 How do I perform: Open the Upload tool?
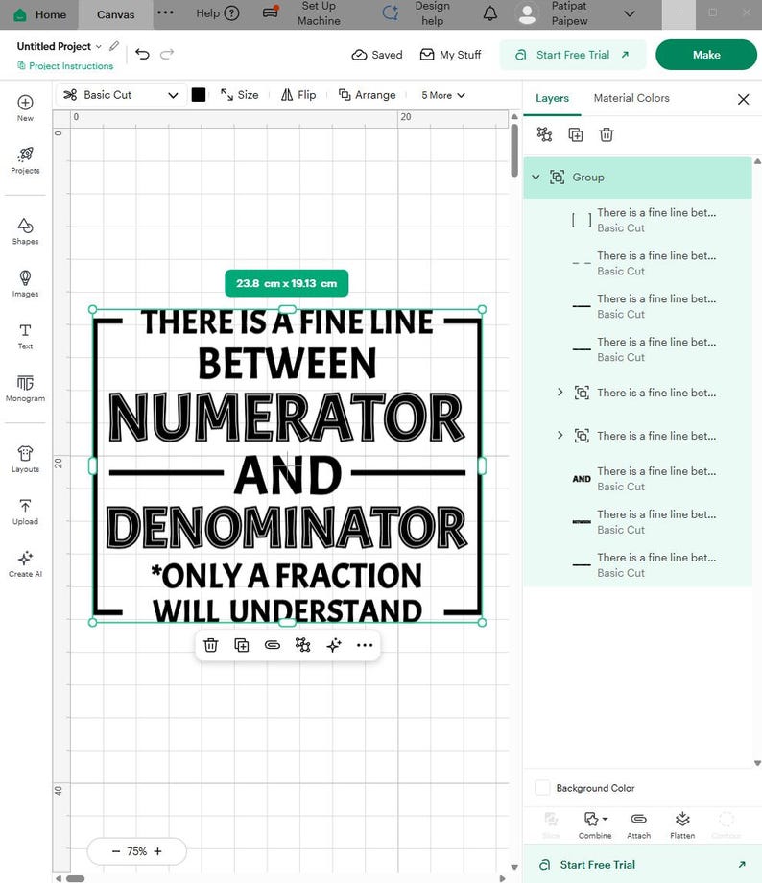[x=25, y=512]
